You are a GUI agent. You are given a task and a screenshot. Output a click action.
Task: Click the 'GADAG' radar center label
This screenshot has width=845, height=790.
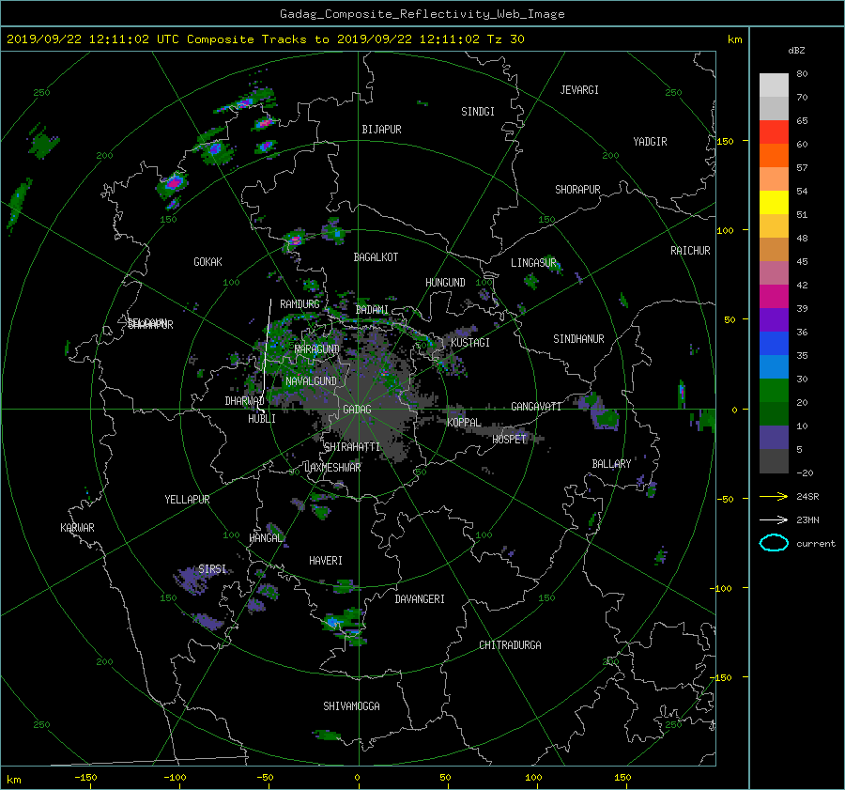357,410
